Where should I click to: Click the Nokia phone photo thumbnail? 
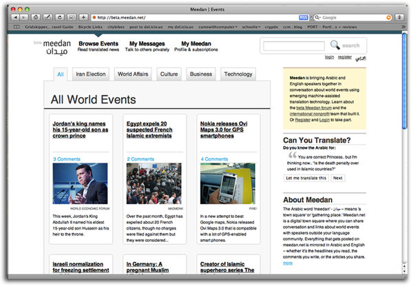coord(228,183)
